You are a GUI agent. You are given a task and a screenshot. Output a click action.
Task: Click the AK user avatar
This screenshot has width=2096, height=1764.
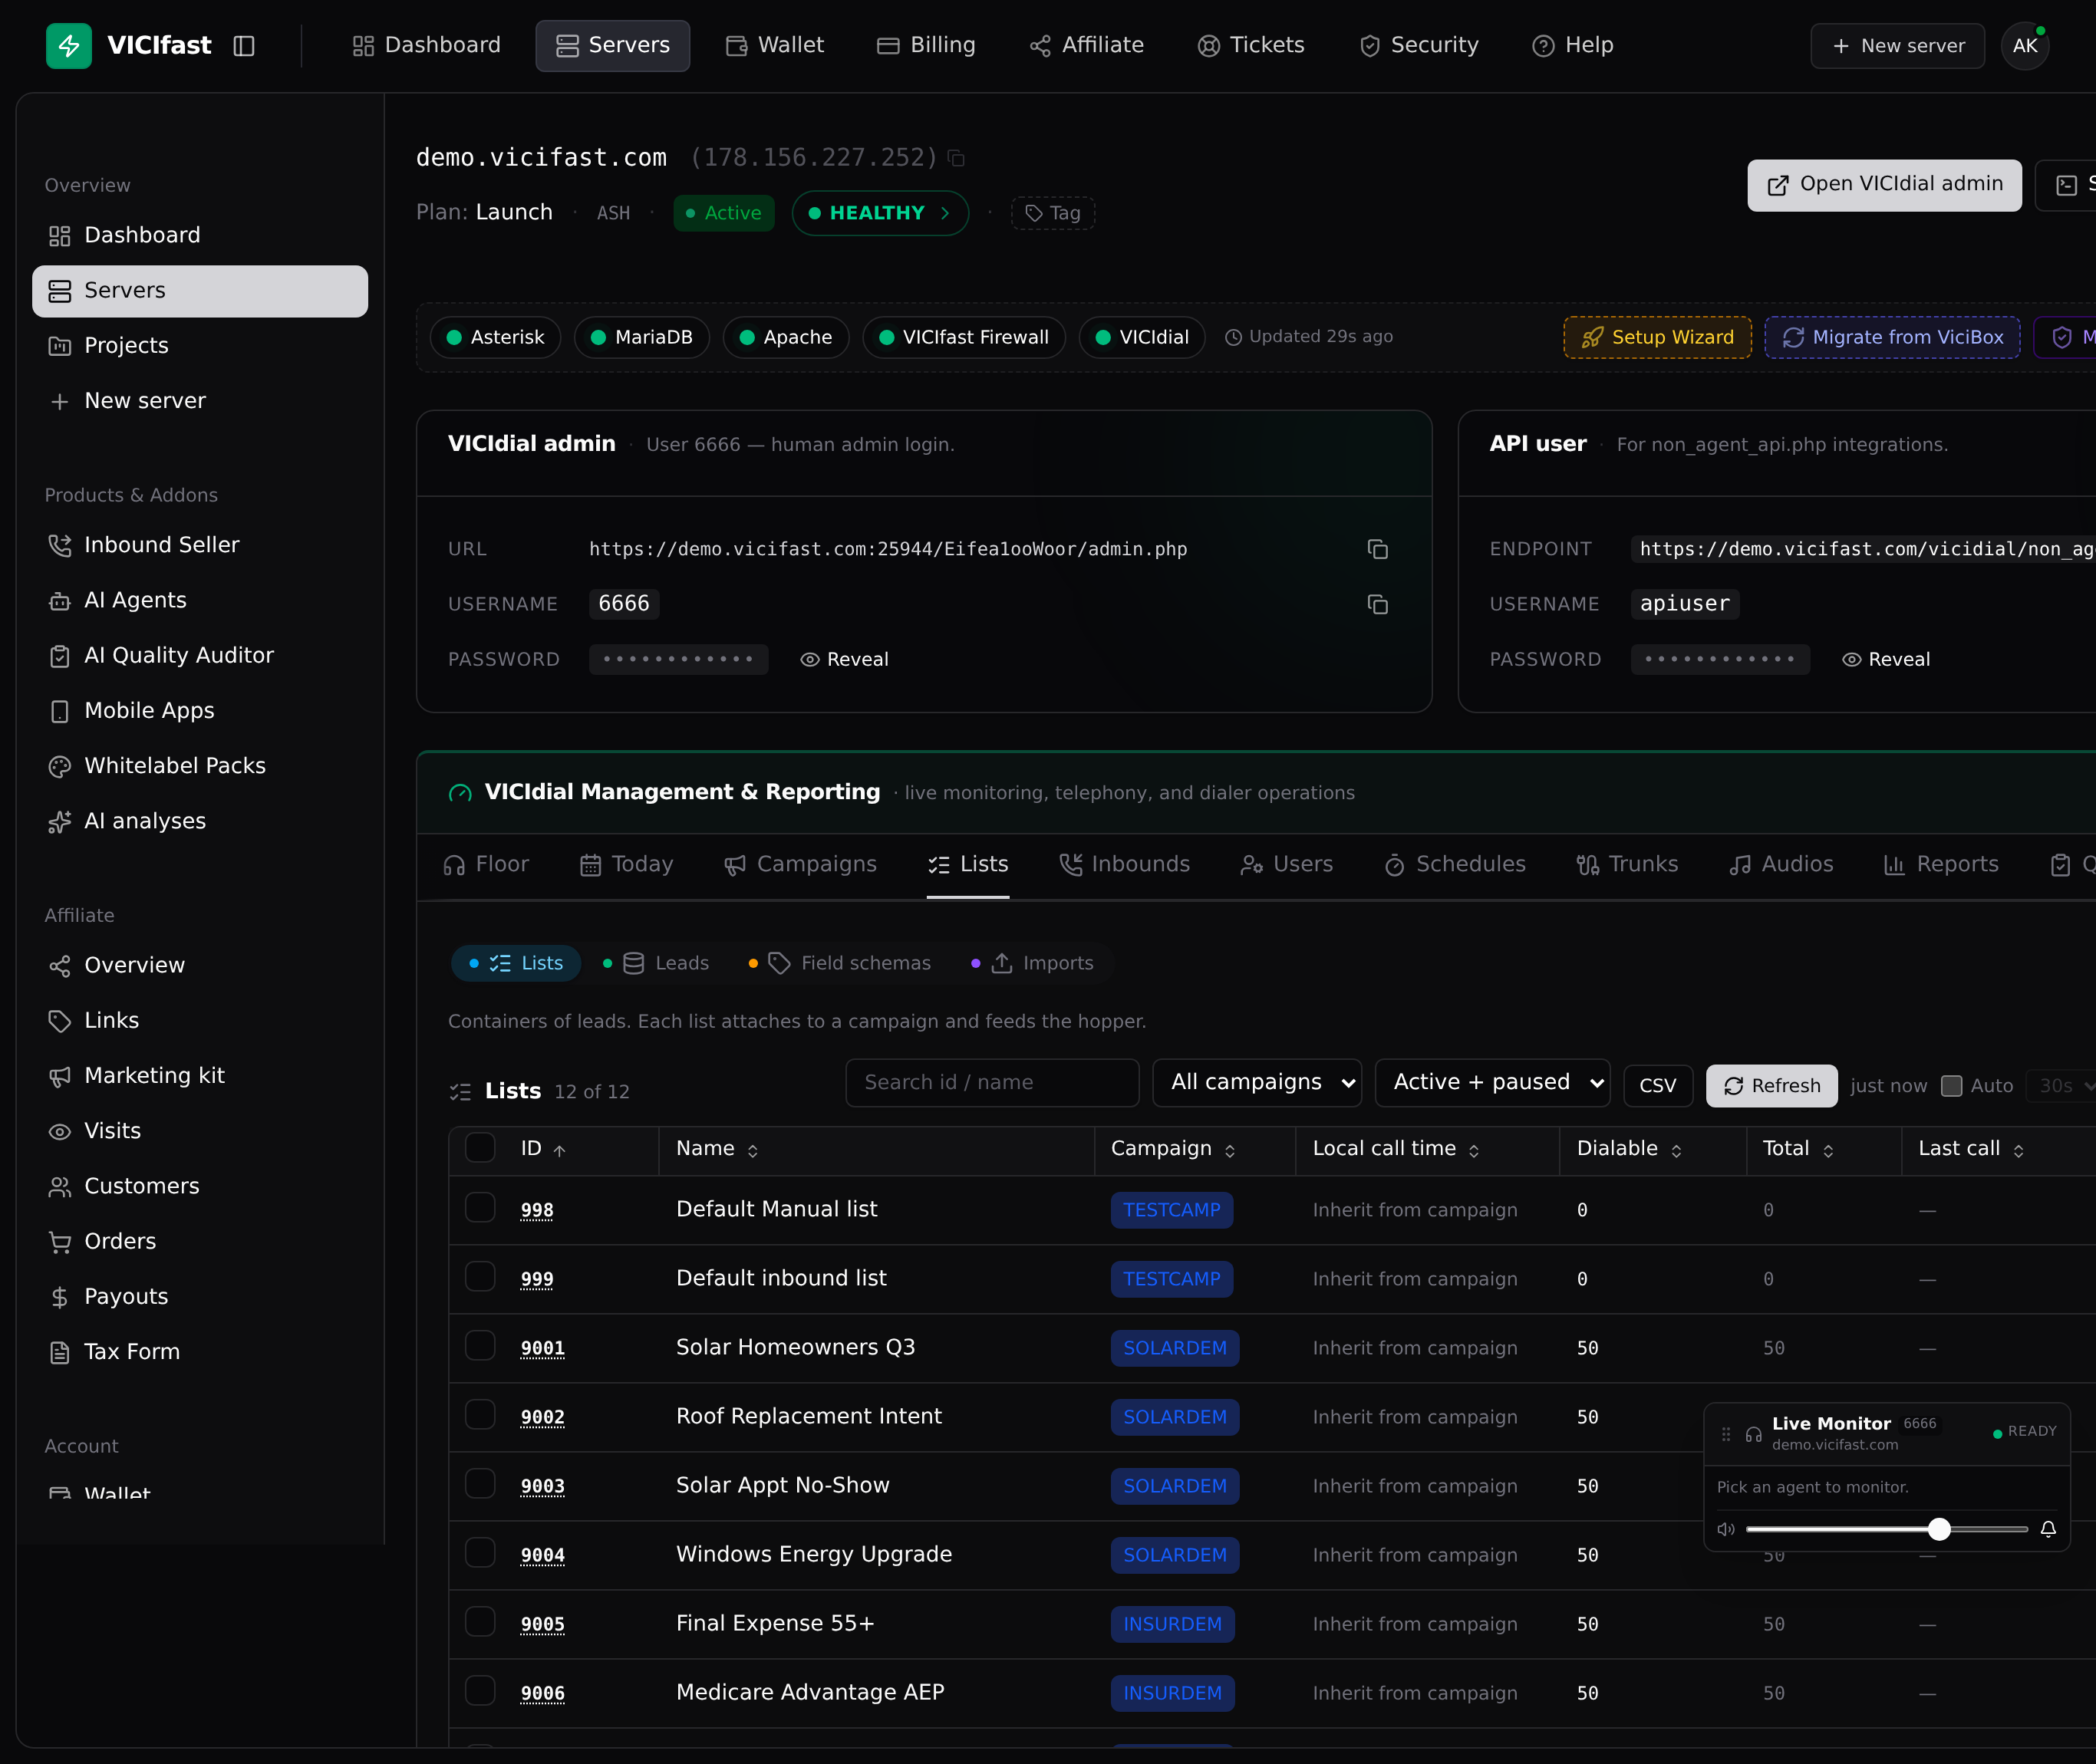pyautogui.click(x=2024, y=46)
